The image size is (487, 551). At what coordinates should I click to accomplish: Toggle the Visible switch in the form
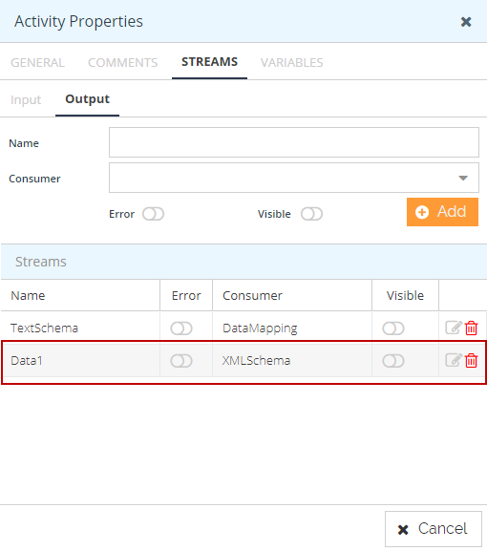point(311,214)
